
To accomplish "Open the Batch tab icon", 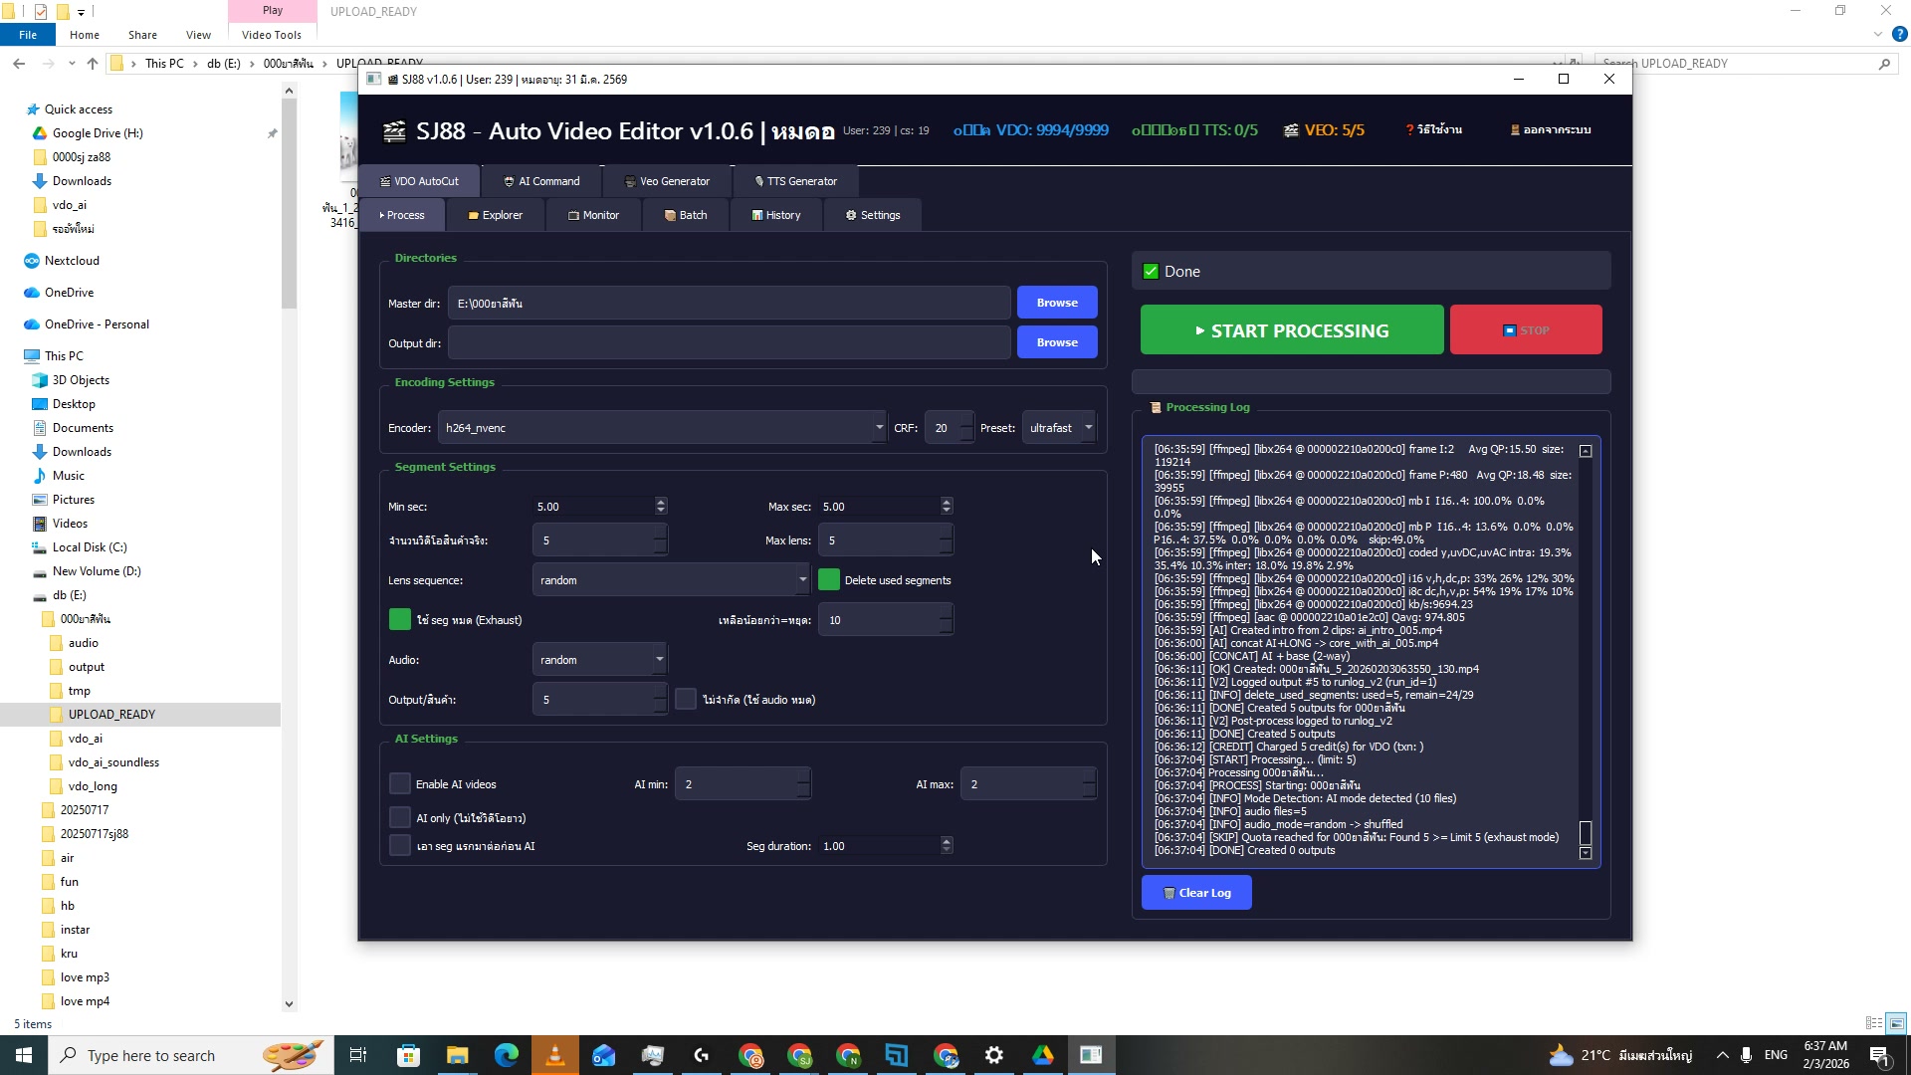I will [x=670, y=215].
